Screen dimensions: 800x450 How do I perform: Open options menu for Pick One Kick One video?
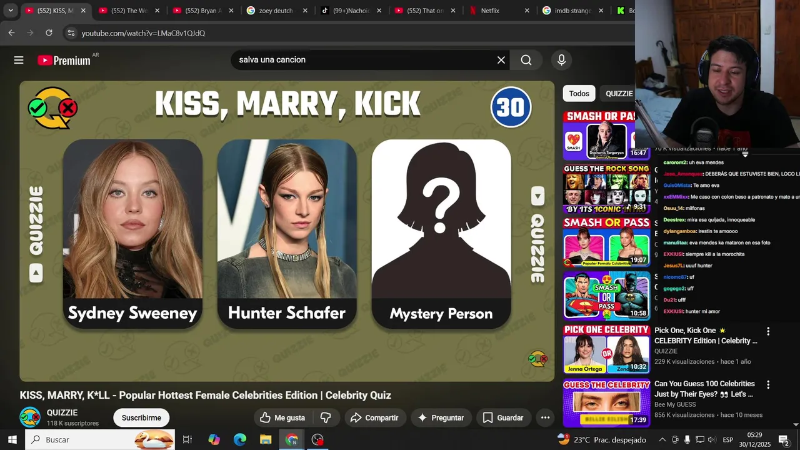pyautogui.click(x=768, y=331)
